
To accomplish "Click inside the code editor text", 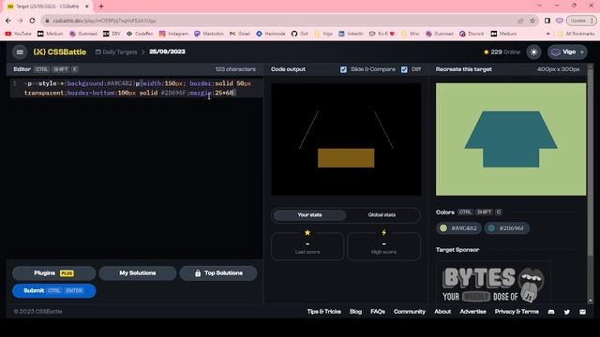I will (x=138, y=88).
